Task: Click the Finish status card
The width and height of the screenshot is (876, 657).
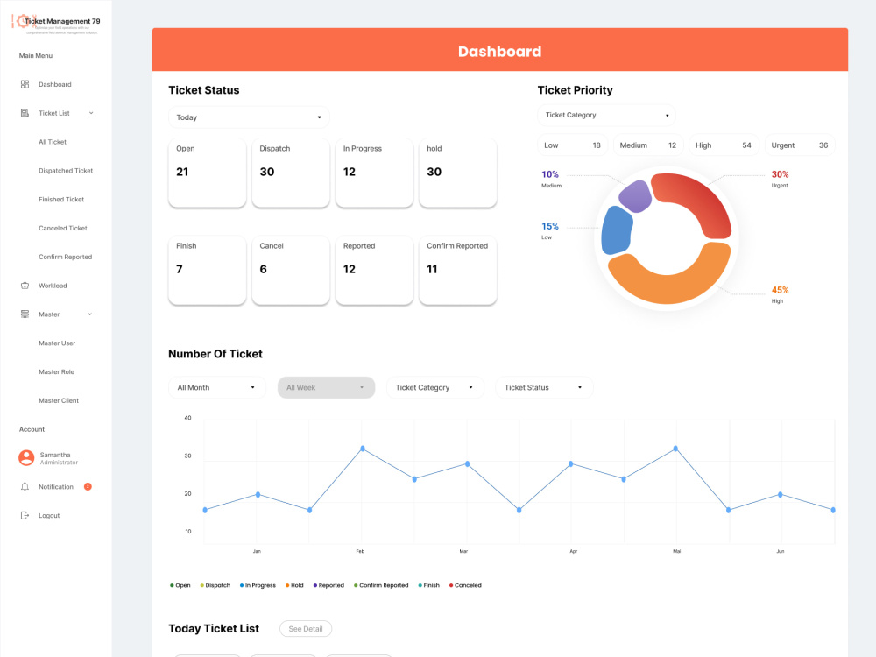Action: pos(208,270)
